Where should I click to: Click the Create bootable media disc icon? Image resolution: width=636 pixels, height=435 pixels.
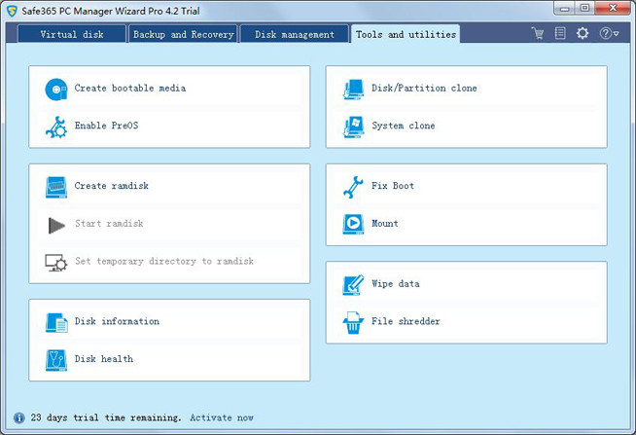pyautogui.click(x=56, y=90)
